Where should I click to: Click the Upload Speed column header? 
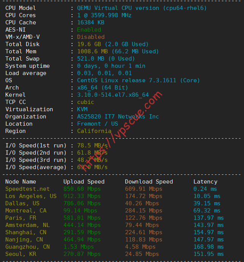pyautogui.click(x=84, y=182)
